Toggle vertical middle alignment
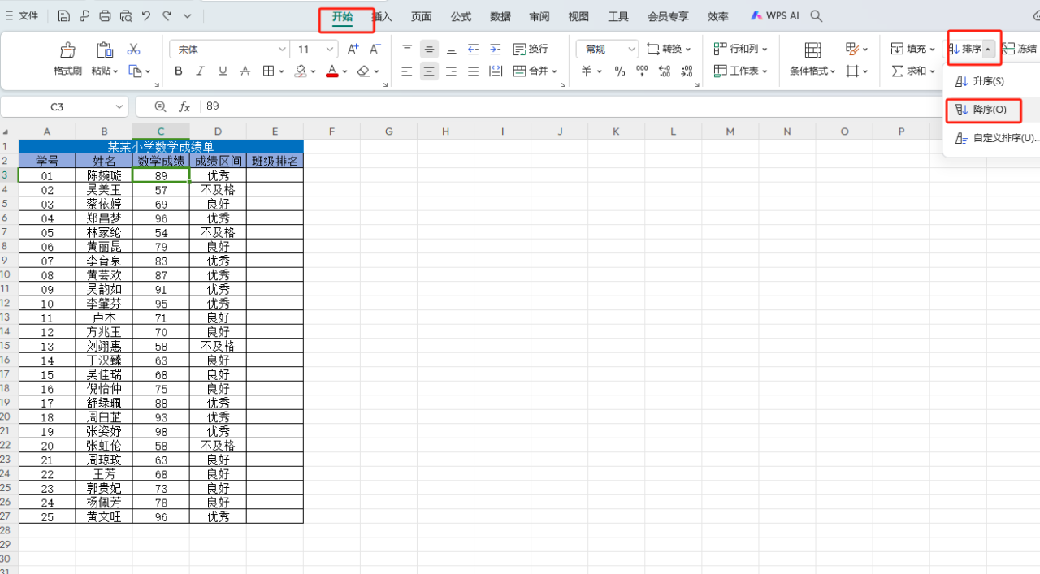Image resolution: width=1040 pixels, height=574 pixels. [429, 50]
